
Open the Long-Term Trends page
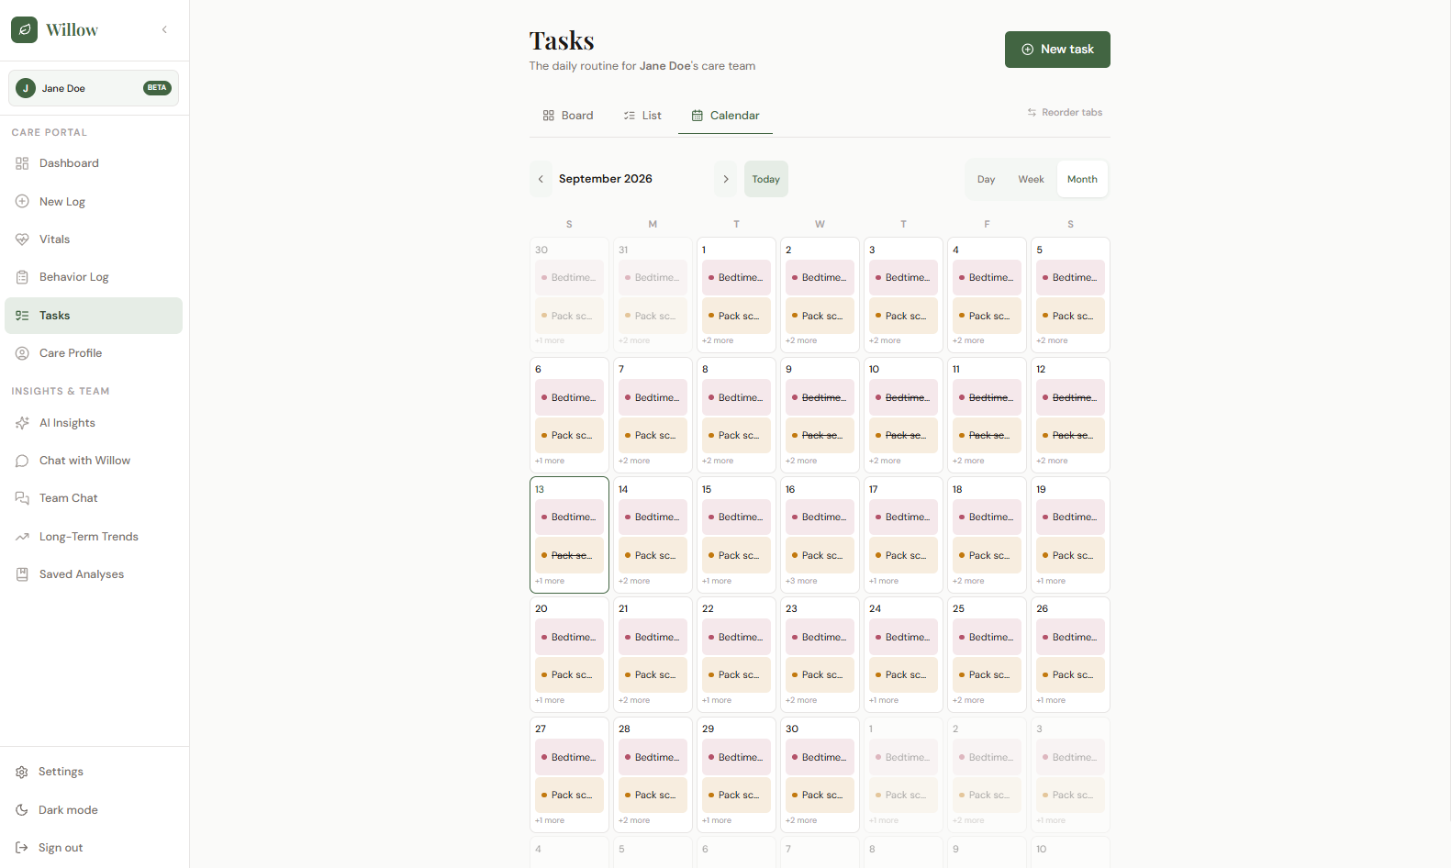94,537
